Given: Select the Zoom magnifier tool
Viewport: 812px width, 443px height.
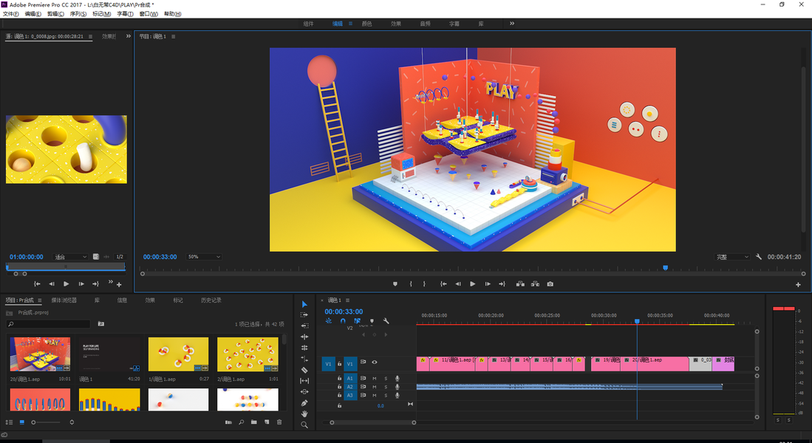Looking at the screenshot, I should [x=304, y=425].
